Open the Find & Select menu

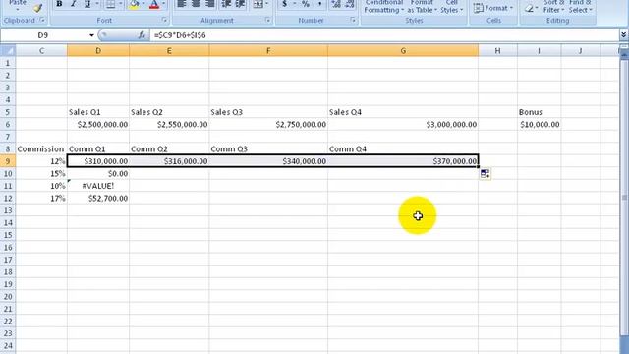pyautogui.click(x=581, y=7)
